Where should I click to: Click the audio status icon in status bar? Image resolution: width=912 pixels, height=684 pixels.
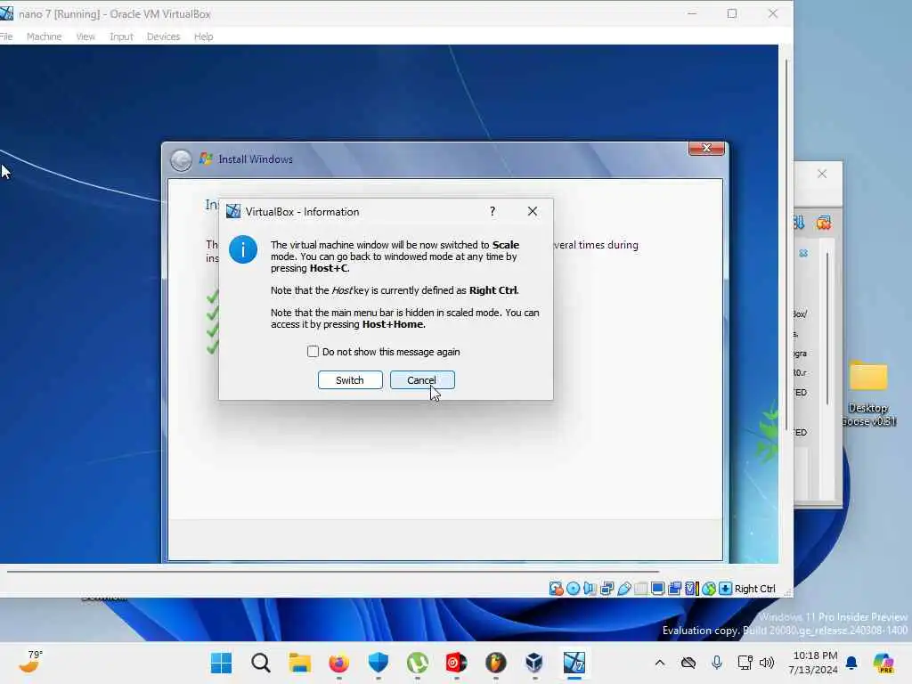pyautogui.click(x=590, y=589)
